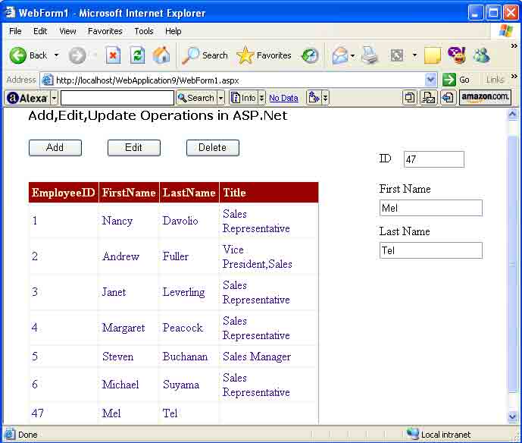This screenshot has width=522, height=443.
Task: Click the Alexa Info icon button
Action: coord(243,98)
